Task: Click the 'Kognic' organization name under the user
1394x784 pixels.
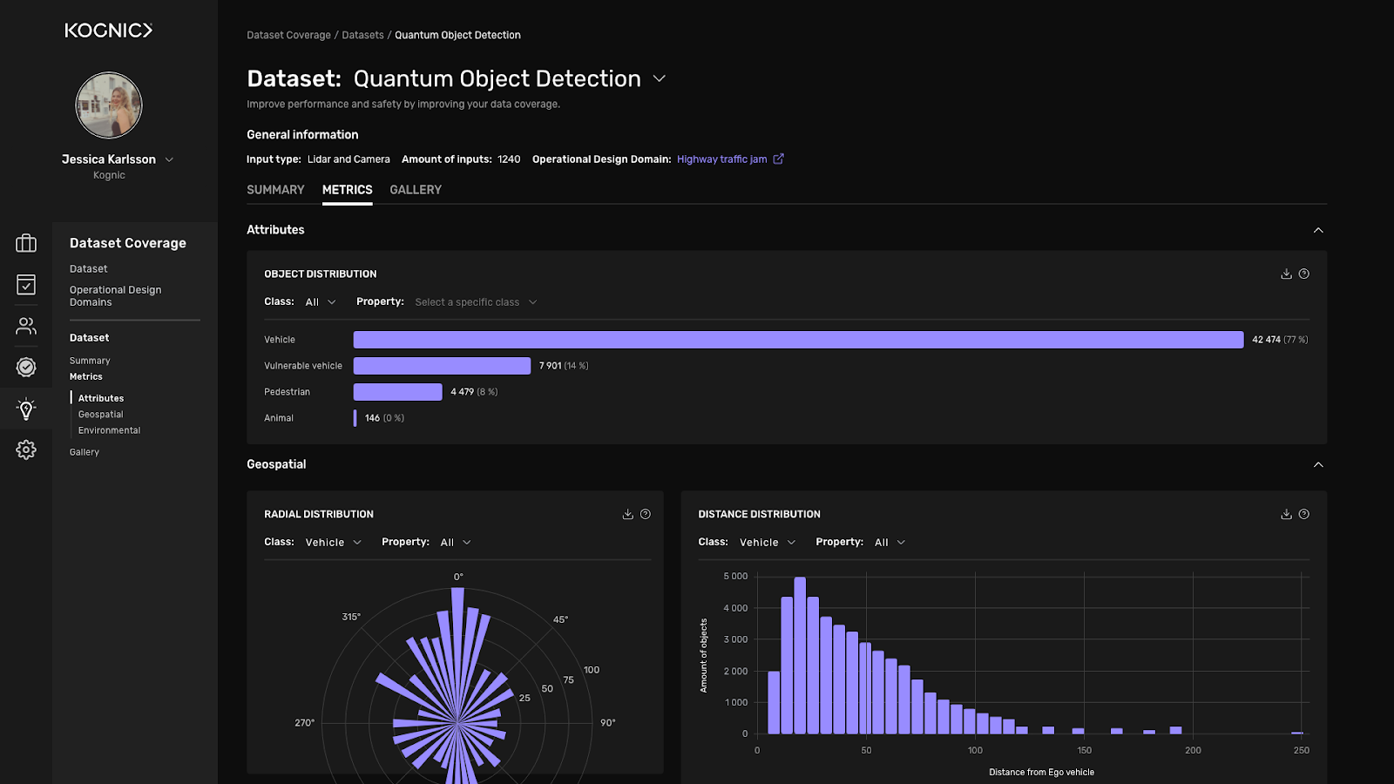Action: (109, 175)
